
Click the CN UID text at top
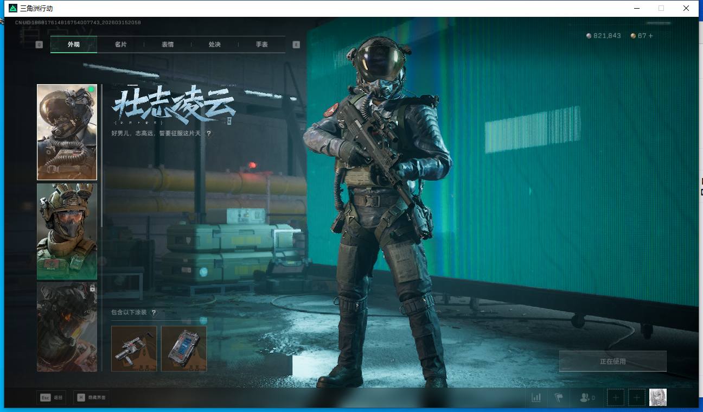(78, 23)
